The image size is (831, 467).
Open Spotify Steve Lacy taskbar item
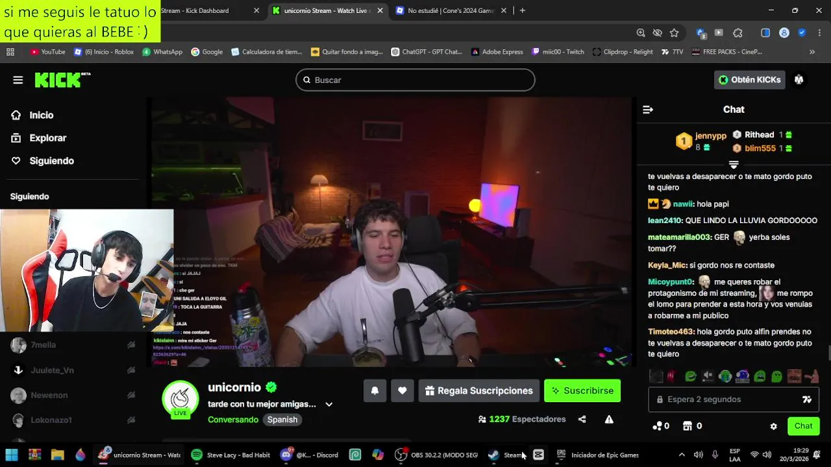[x=231, y=455]
